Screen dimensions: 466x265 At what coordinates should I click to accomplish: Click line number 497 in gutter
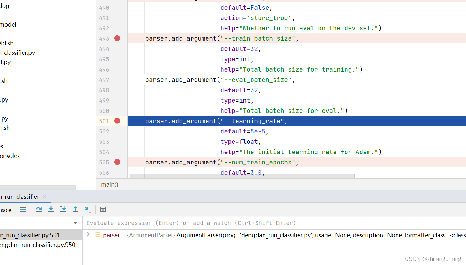click(x=104, y=80)
